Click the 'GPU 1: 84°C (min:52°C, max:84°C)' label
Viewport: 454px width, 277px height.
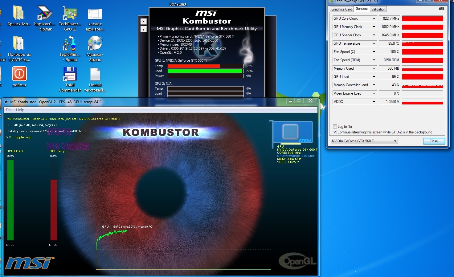click(128, 227)
